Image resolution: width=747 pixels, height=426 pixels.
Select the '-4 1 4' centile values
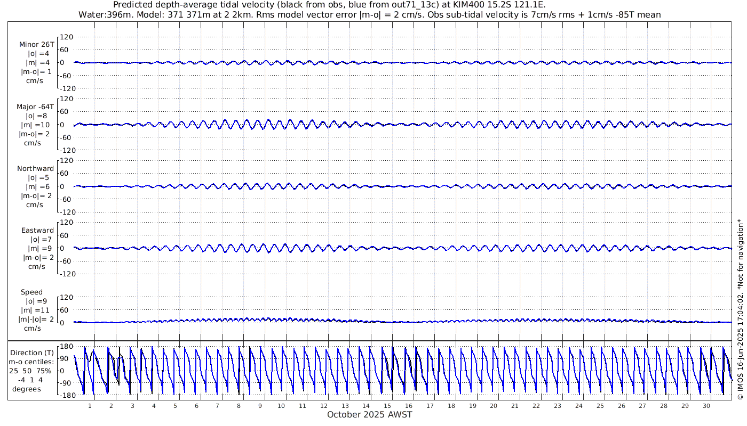pyautogui.click(x=29, y=380)
